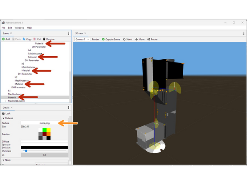Open the Scene panel options menu

[69, 33]
